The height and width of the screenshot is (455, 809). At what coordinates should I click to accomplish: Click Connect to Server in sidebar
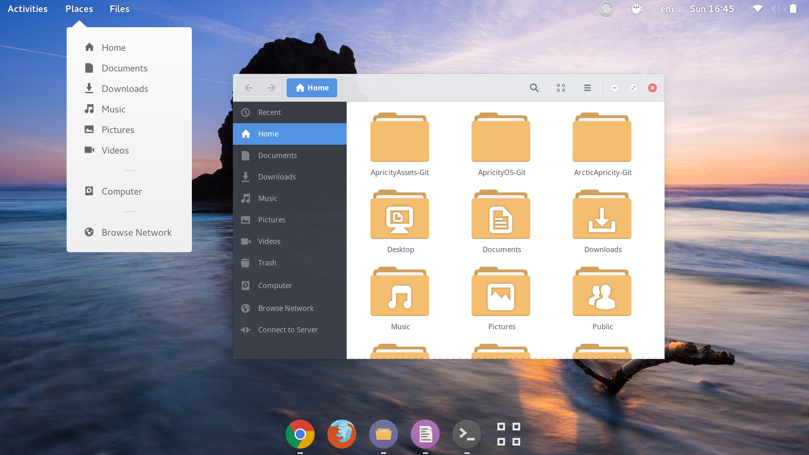pos(288,330)
